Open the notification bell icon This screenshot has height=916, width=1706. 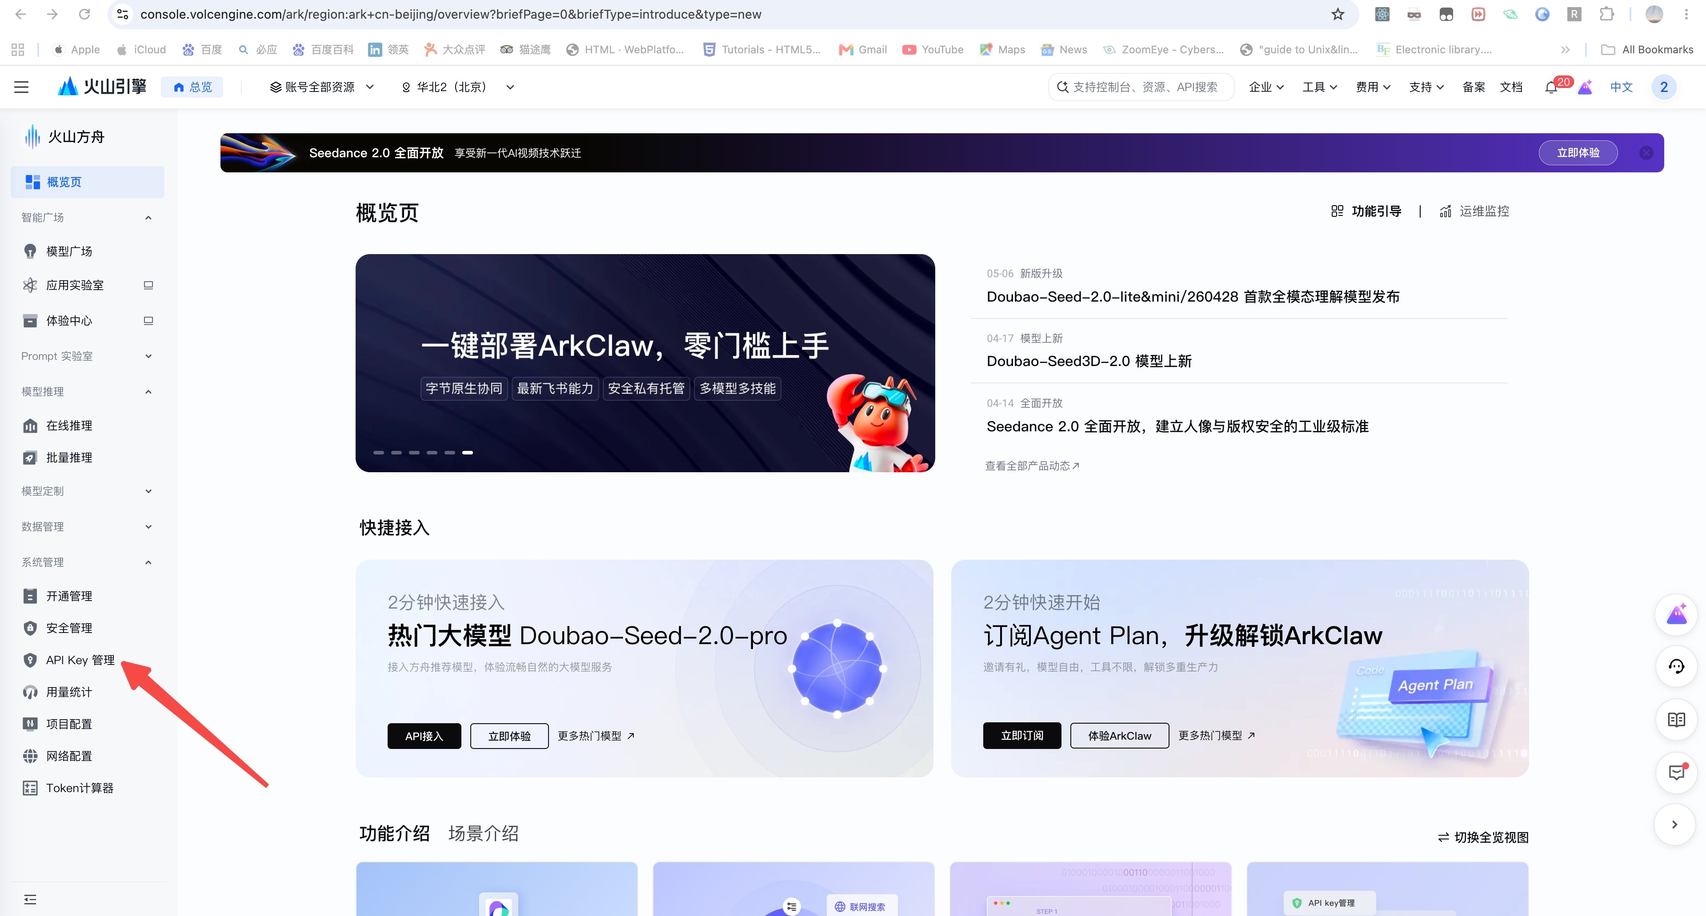coord(1550,88)
